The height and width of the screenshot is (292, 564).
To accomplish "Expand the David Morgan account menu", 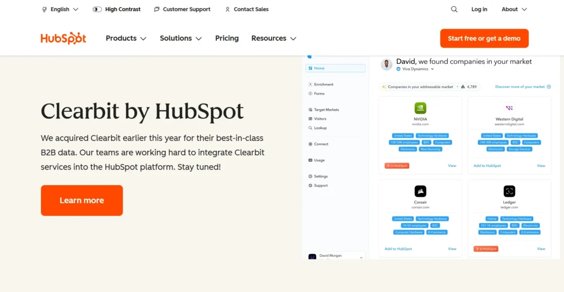I will [x=361, y=257].
